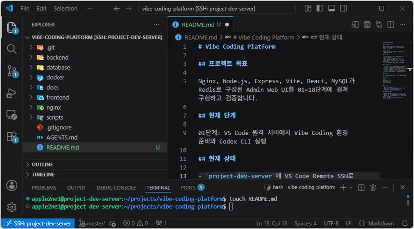Screen dimensions: 414x229
Task: Switch to the DEBUG CONSOLE tab
Action: point(116,188)
